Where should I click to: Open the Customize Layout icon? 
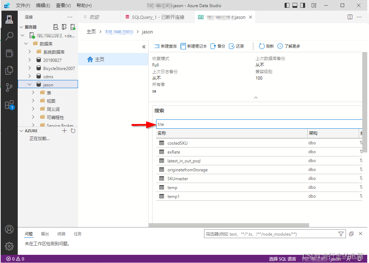(314, 5)
